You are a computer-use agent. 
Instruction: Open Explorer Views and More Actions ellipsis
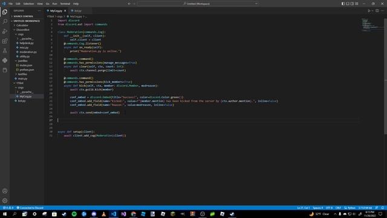click(39, 11)
